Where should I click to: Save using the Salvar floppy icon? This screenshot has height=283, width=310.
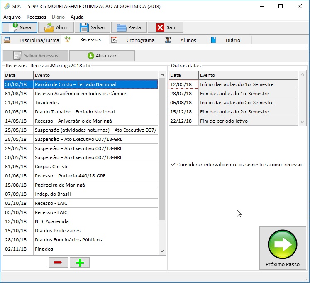pos(93,27)
